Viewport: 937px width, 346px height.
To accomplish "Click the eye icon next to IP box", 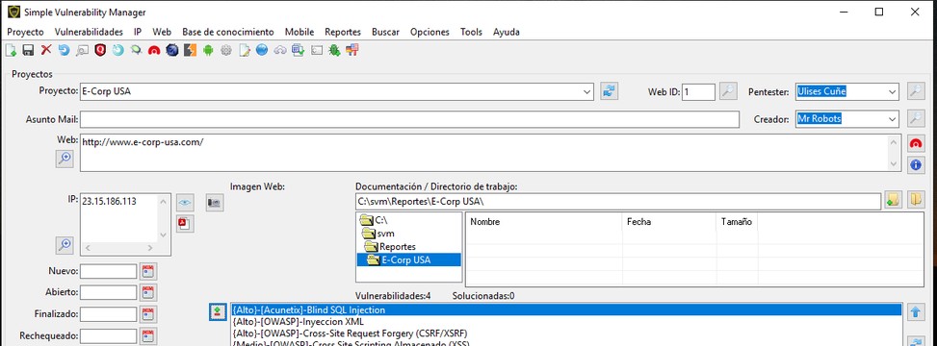I will click(x=185, y=203).
